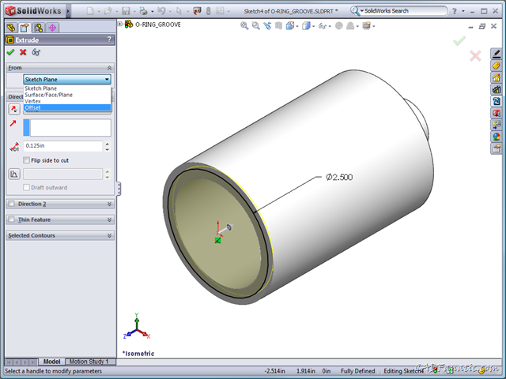Enable Flip side to cut checkbox
Image resolution: width=506 pixels, height=379 pixels.
pyautogui.click(x=26, y=160)
